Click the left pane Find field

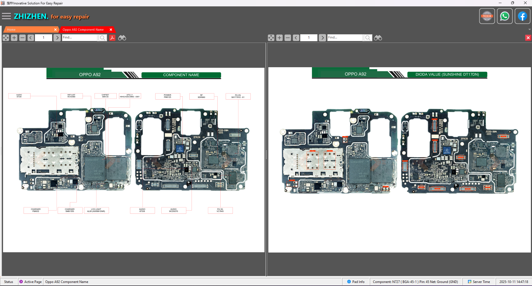(80, 38)
